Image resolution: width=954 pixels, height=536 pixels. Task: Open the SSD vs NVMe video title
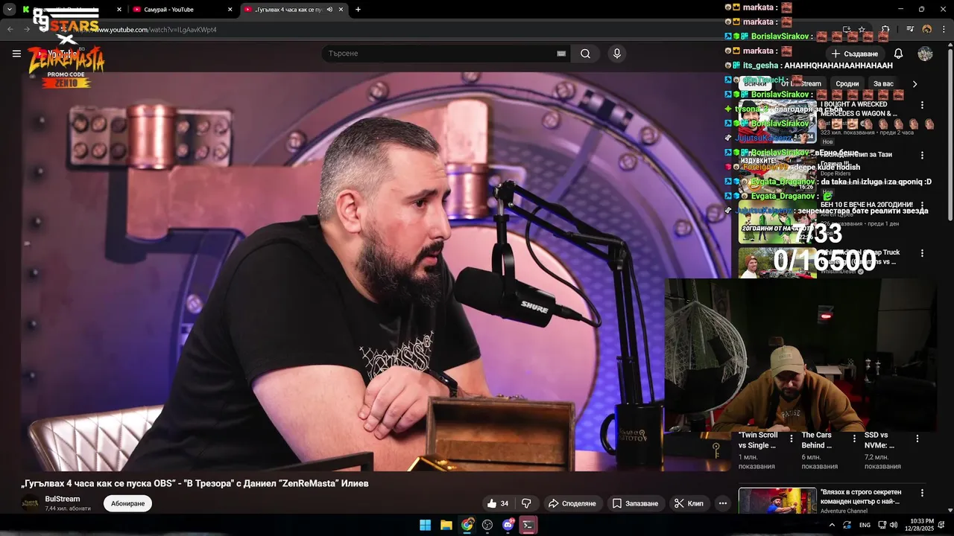pos(879,440)
